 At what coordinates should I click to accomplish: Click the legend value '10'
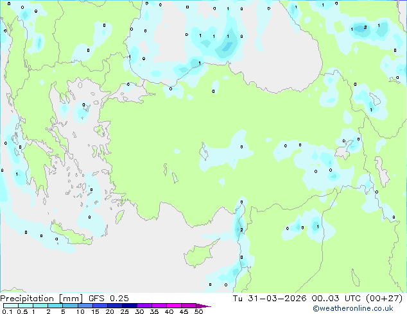[x=80, y=311]
